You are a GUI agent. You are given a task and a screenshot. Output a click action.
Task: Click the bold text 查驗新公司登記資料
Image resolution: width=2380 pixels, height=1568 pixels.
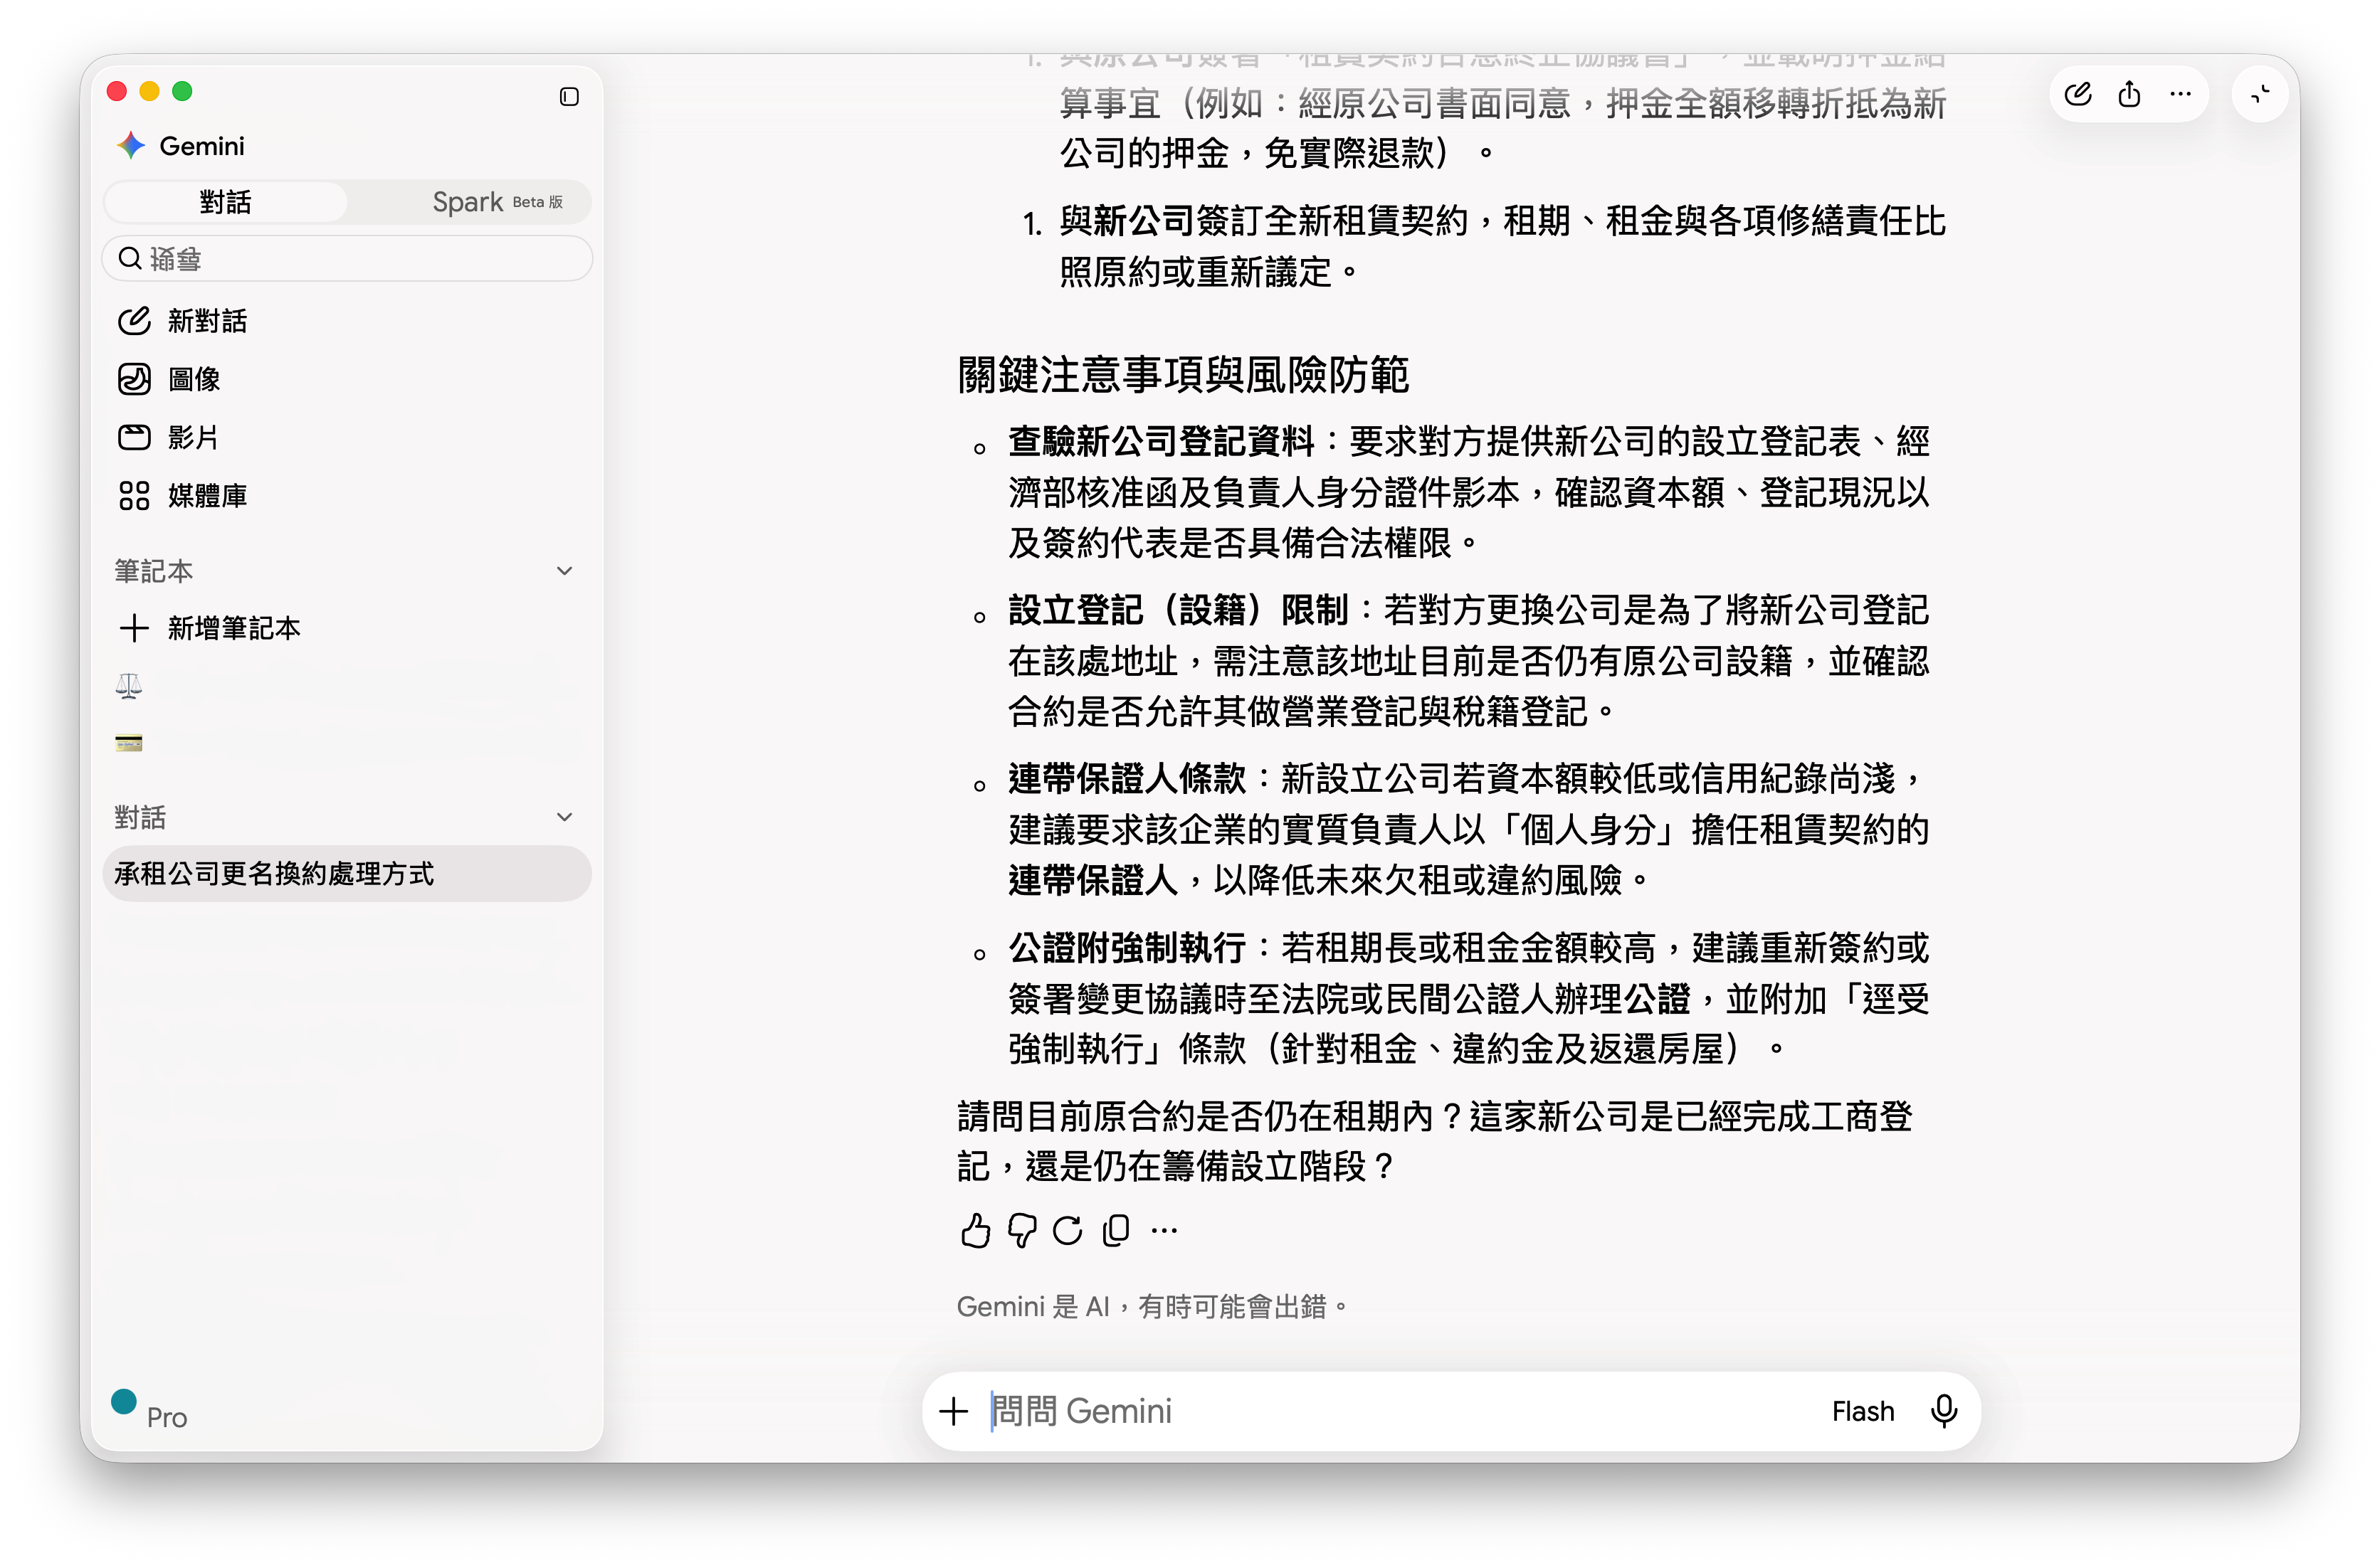[x=1161, y=441]
